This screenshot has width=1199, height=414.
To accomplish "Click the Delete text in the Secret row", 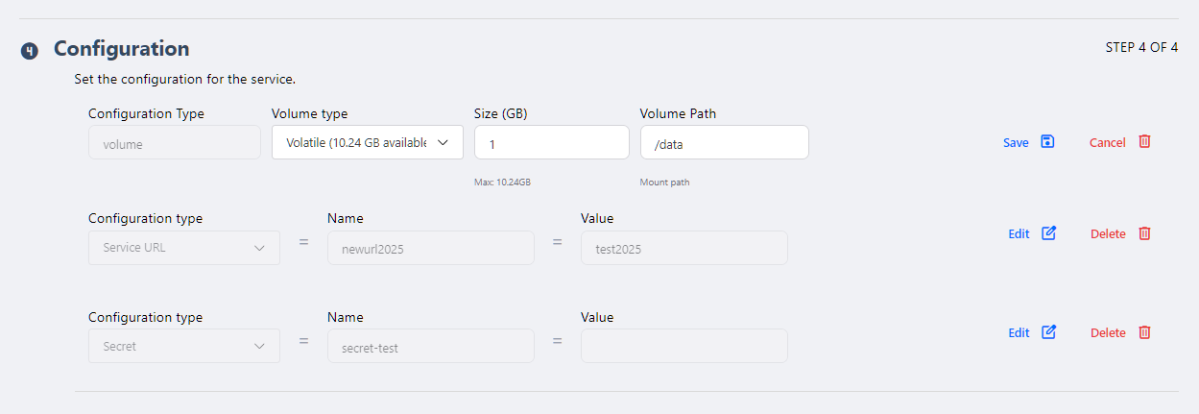I will [1108, 333].
